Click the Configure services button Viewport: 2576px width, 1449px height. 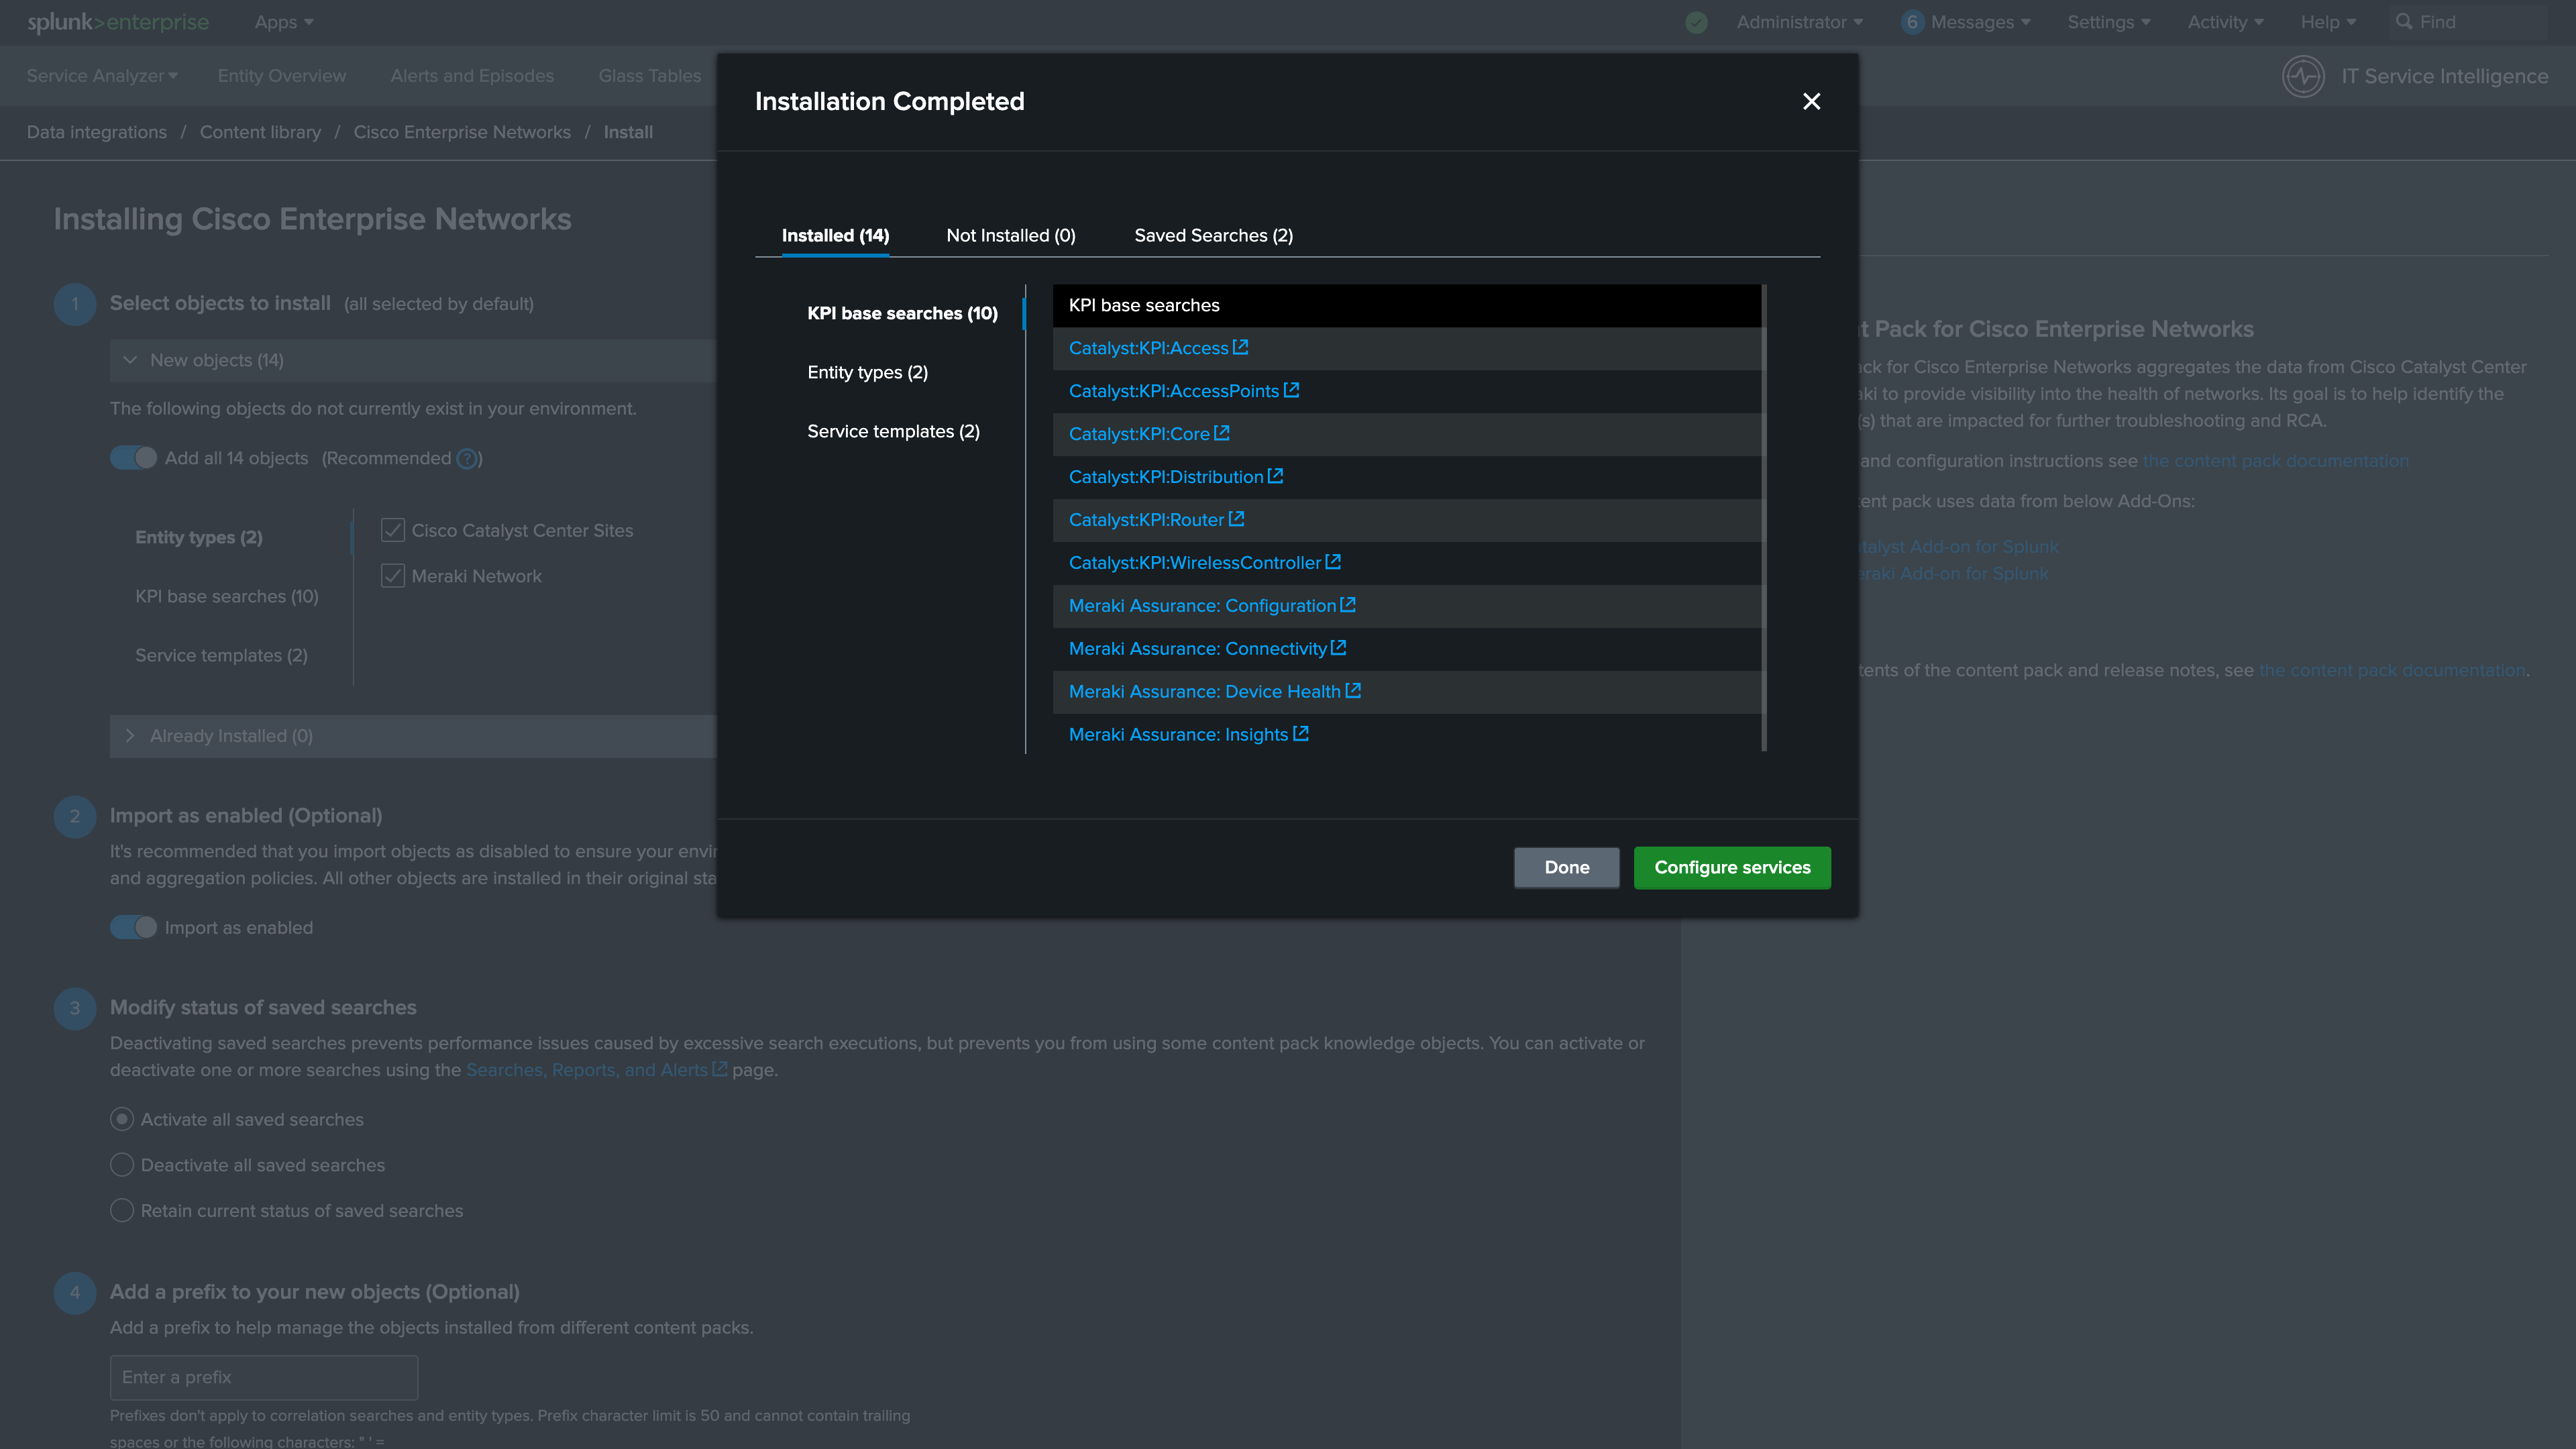click(x=1732, y=867)
